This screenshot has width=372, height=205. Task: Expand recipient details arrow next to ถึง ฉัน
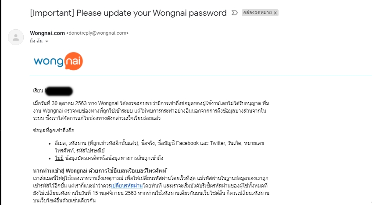(47, 41)
